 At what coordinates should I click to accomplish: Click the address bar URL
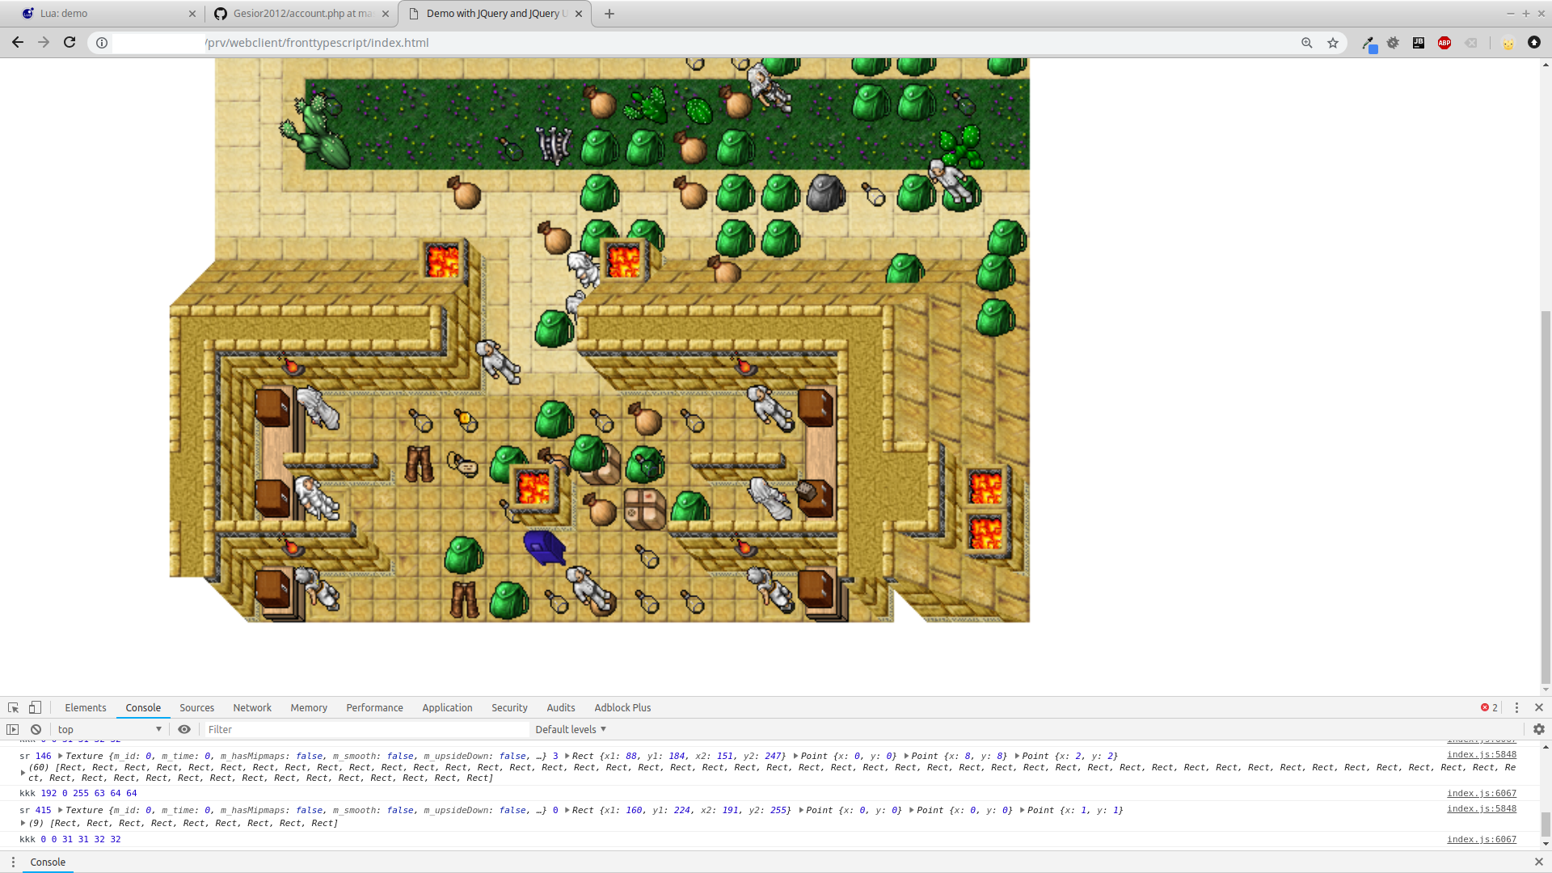pos(317,43)
